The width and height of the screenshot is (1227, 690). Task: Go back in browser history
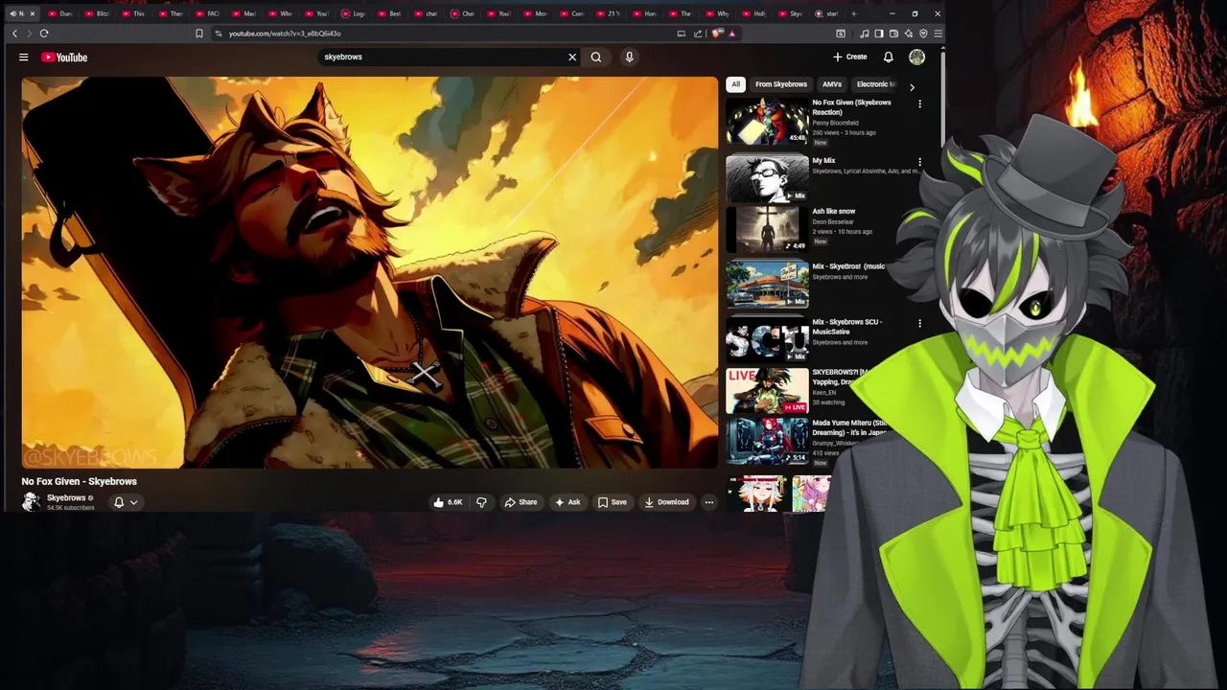[14, 34]
